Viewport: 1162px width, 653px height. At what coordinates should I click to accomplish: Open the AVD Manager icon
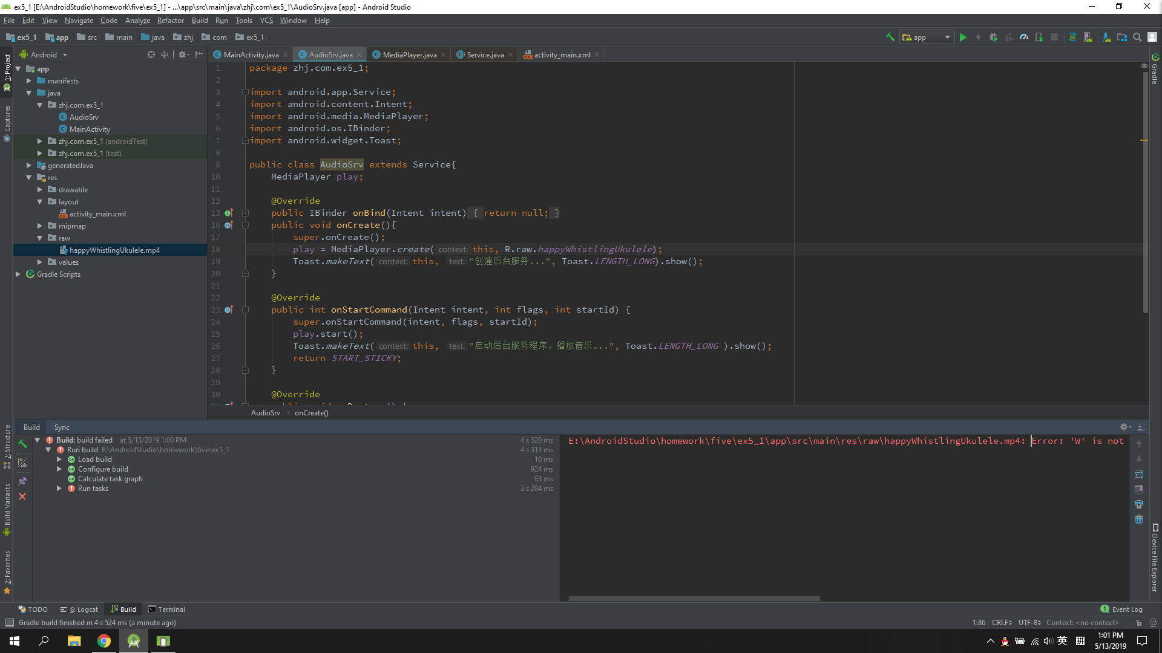(x=1088, y=37)
